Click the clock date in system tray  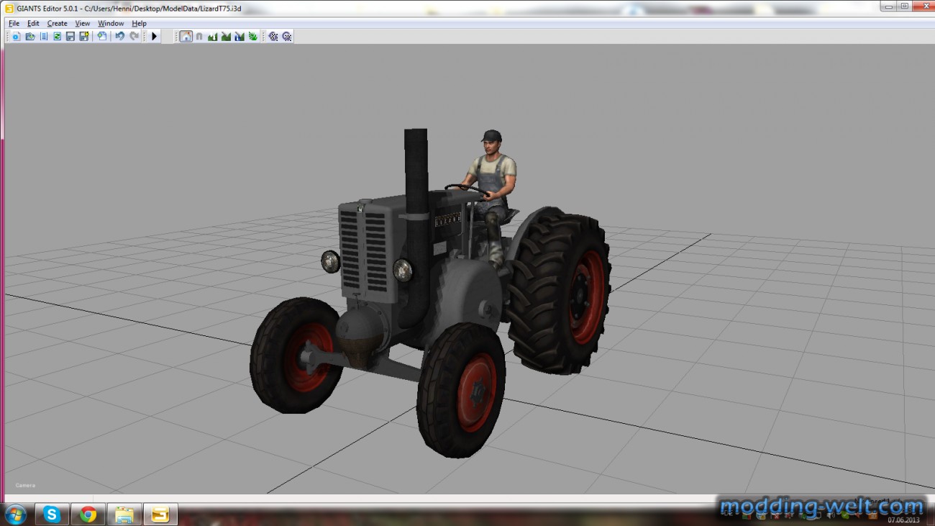pyautogui.click(x=903, y=520)
